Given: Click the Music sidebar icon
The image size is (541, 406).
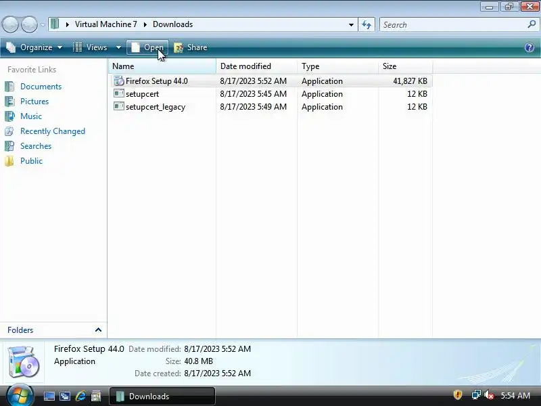Looking at the screenshot, I should (x=9, y=116).
